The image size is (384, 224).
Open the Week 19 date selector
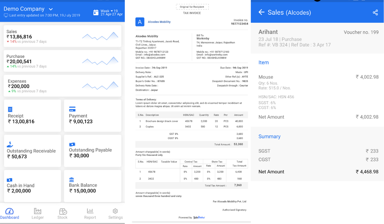[x=112, y=12]
